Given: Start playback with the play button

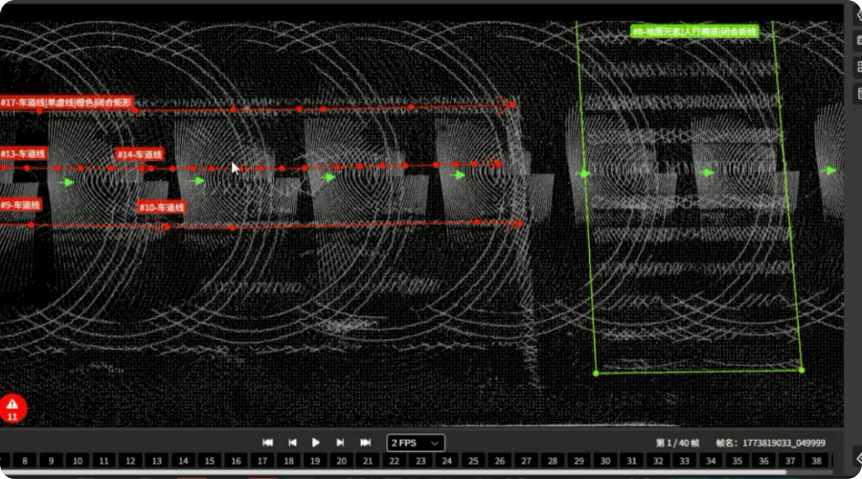Looking at the screenshot, I should (315, 443).
